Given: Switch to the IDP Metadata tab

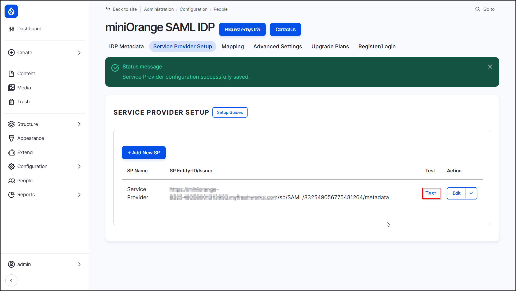Looking at the screenshot, I should click(126, 46).
